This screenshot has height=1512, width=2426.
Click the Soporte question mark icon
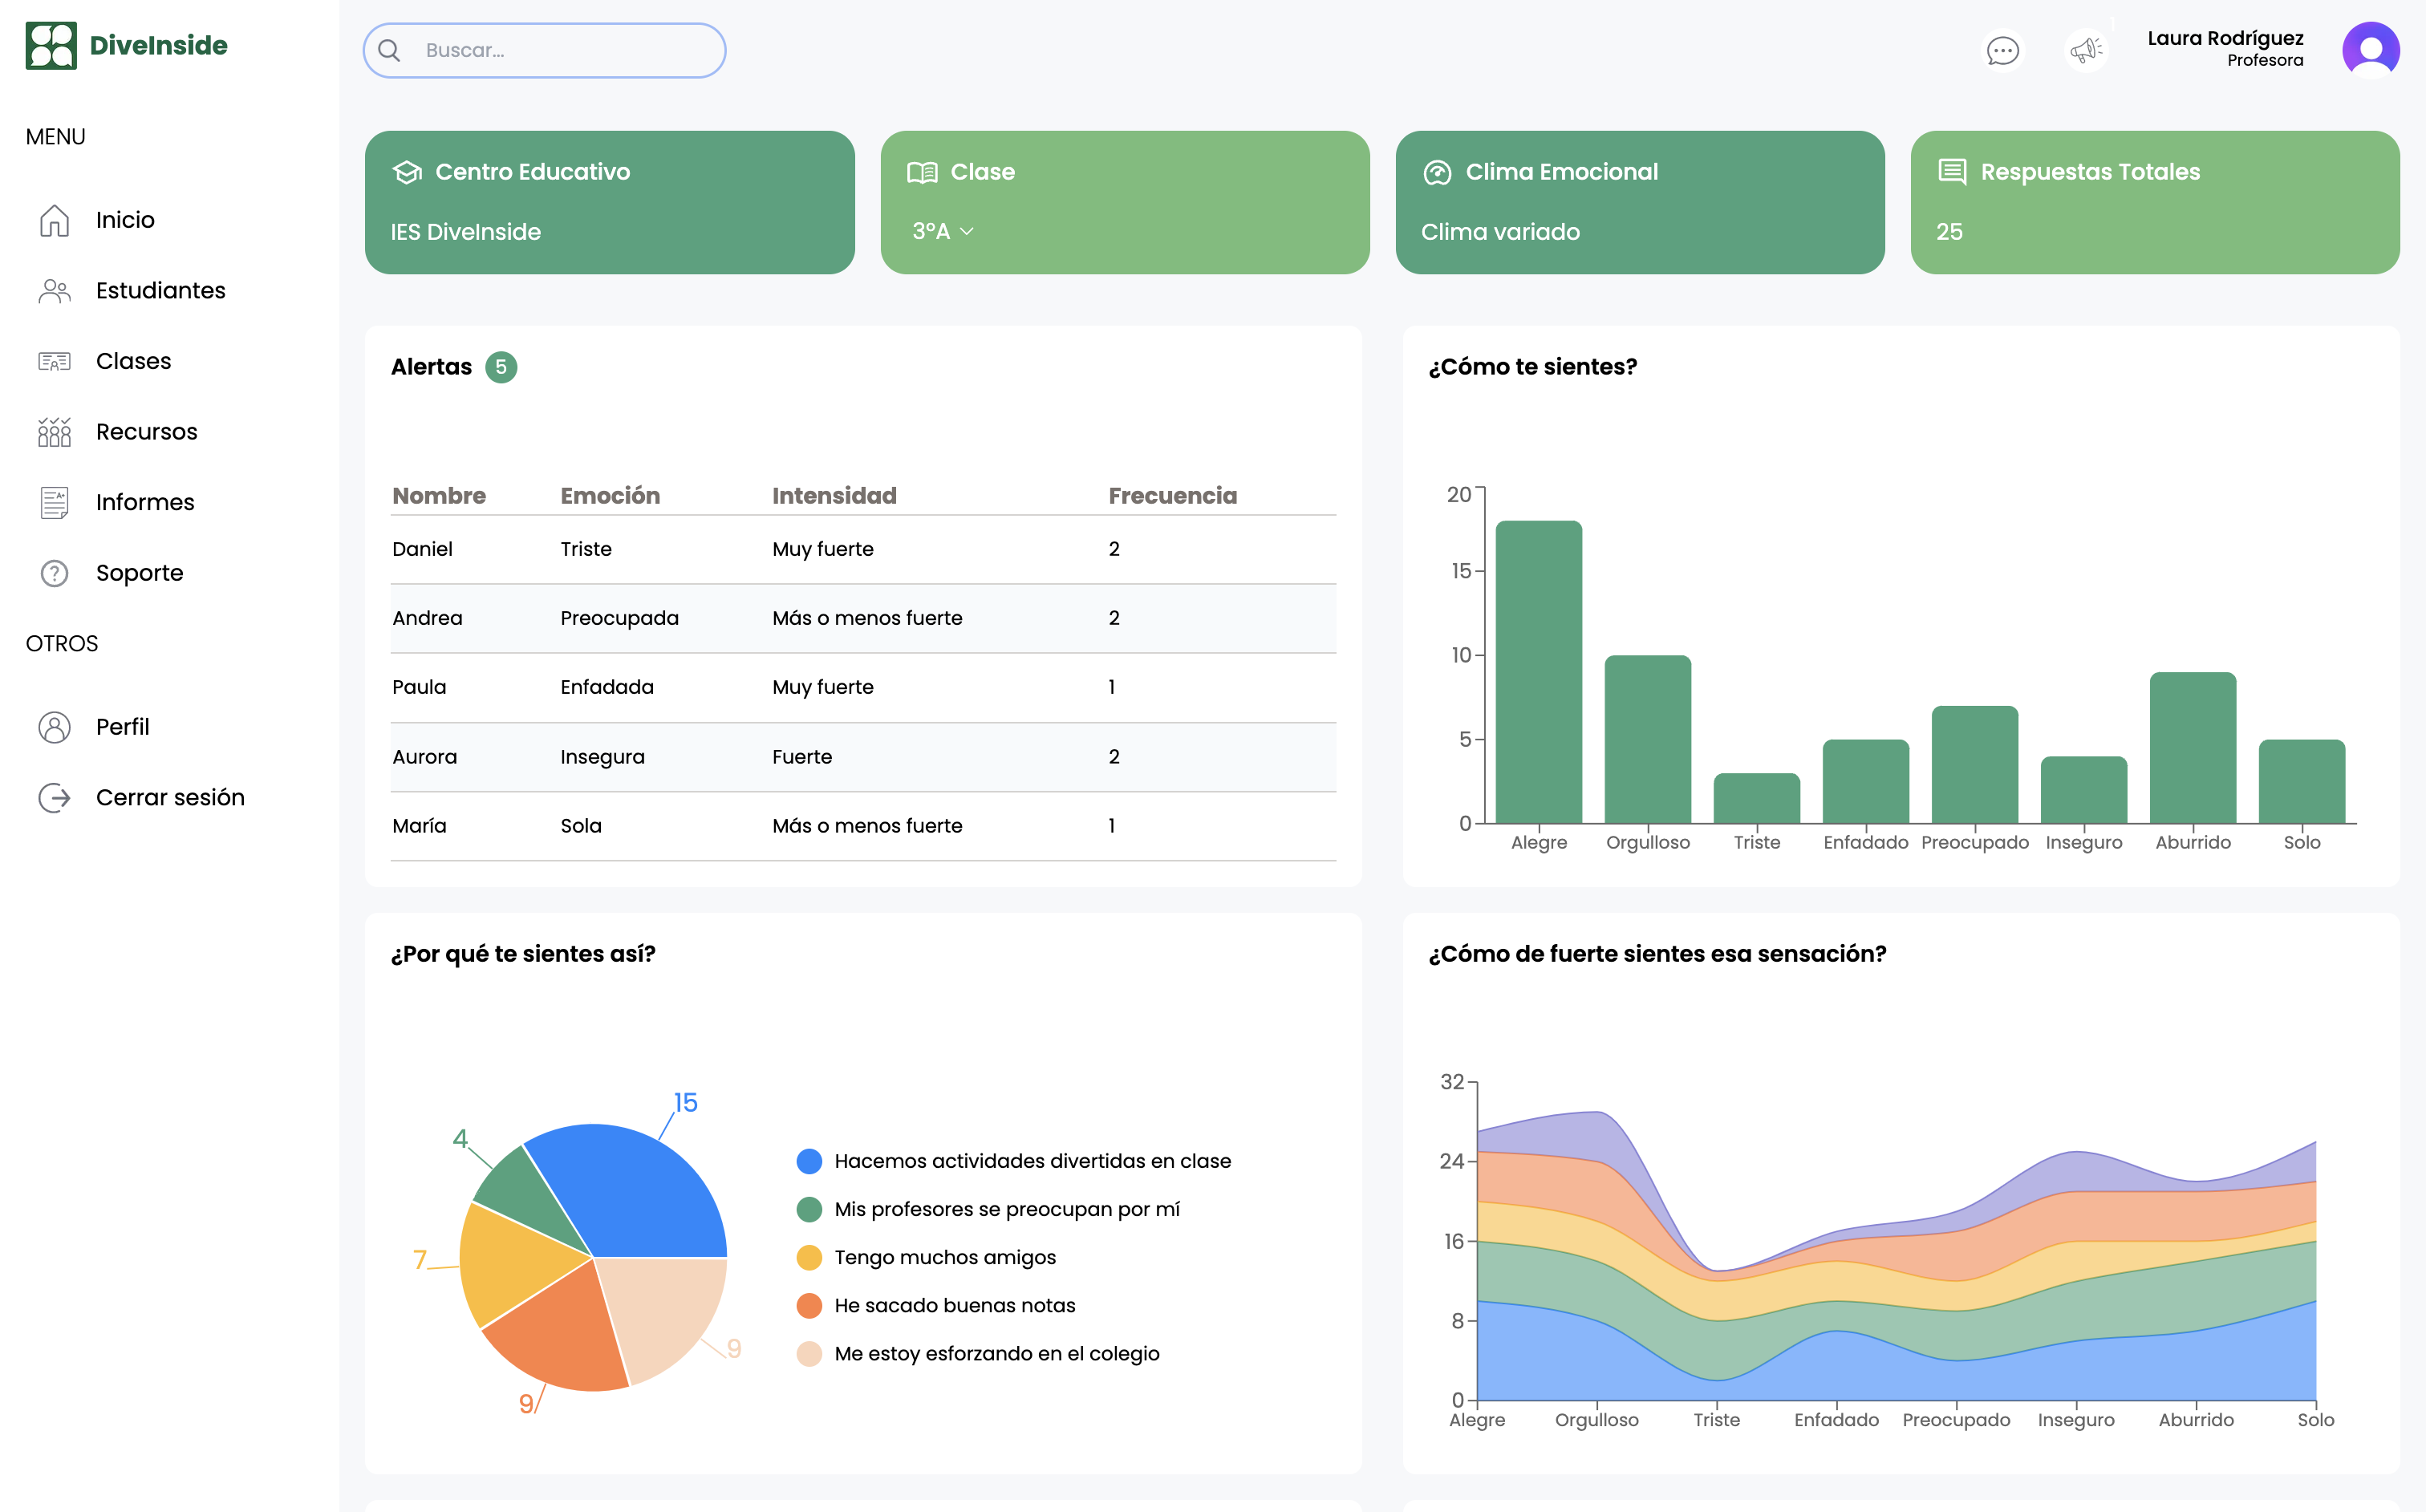tap(54, 573)
